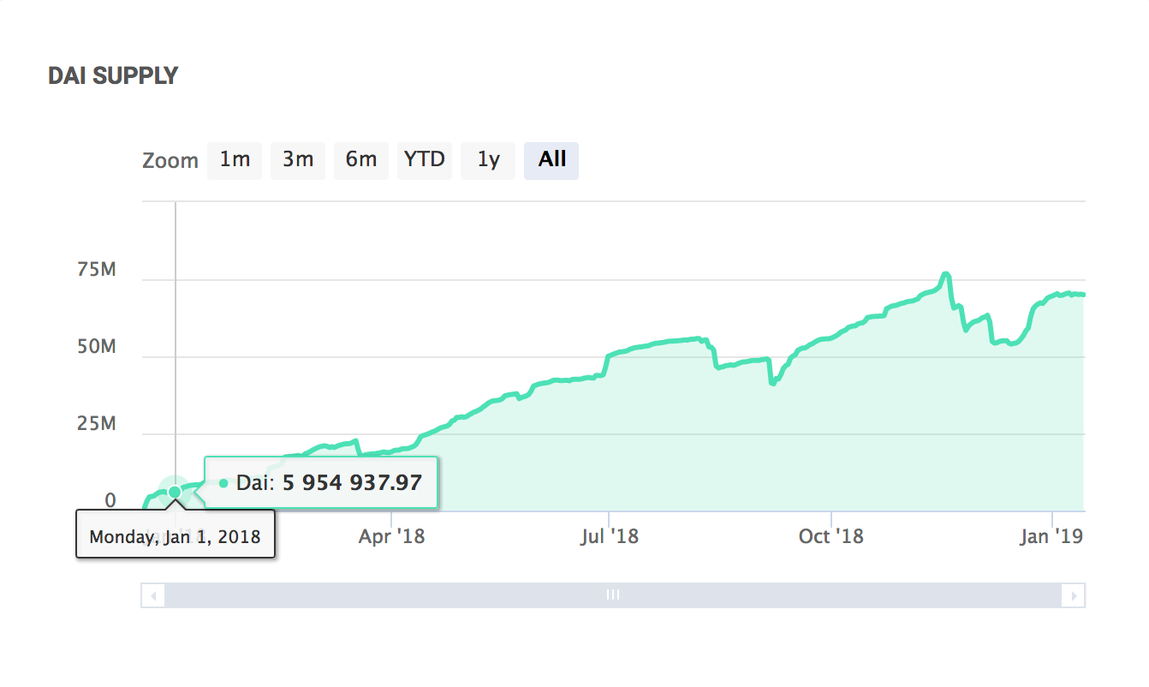Select the 6m zoom range
This screenshot has height=687, width=1149.
point(361,160)
